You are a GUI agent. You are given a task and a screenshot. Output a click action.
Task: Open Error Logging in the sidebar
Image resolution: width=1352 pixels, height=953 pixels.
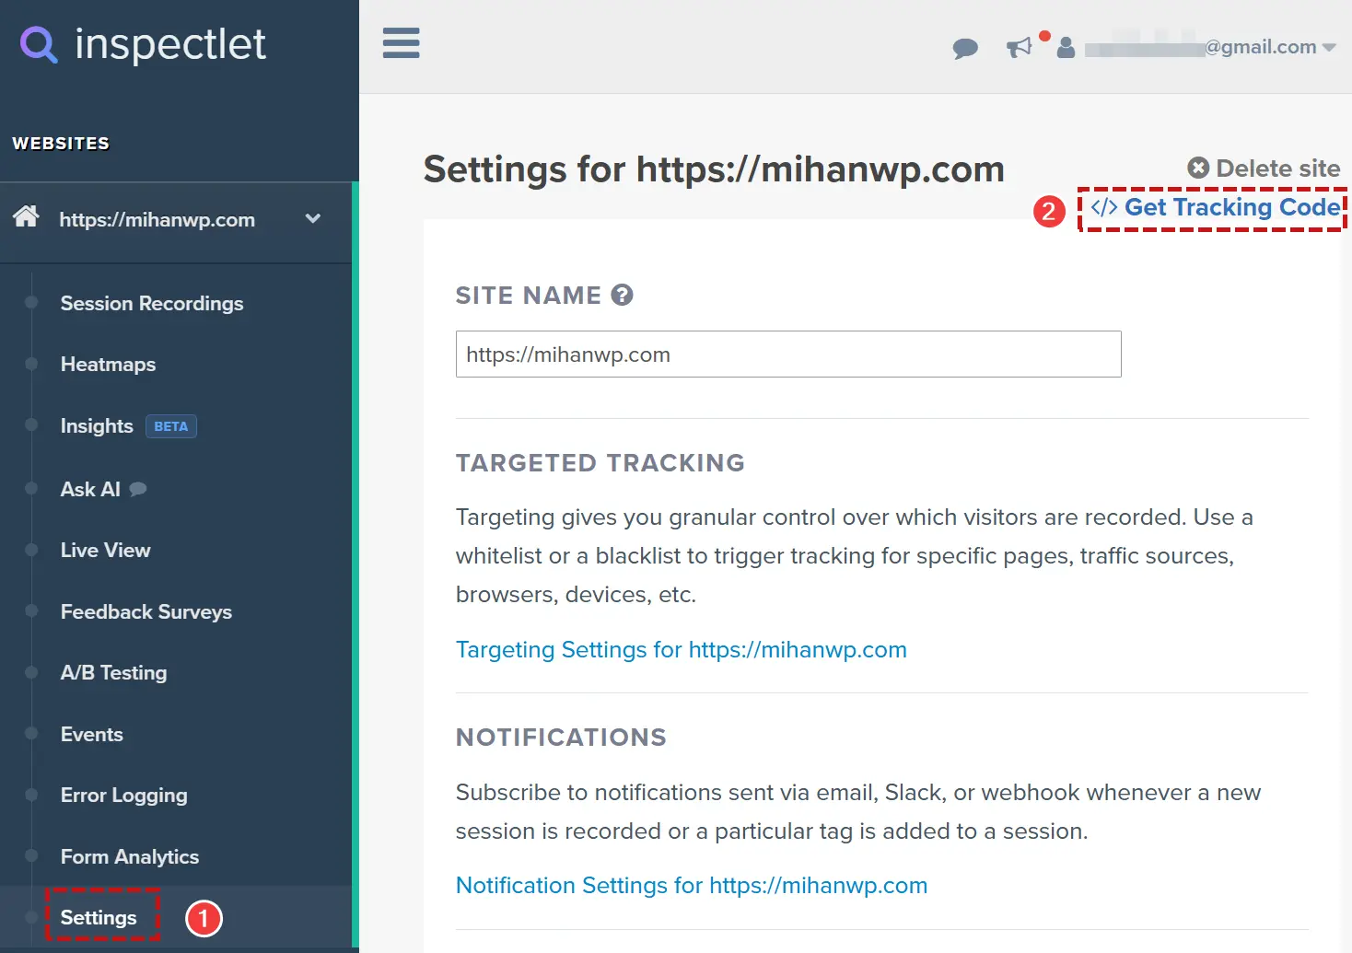coord(124,796)
